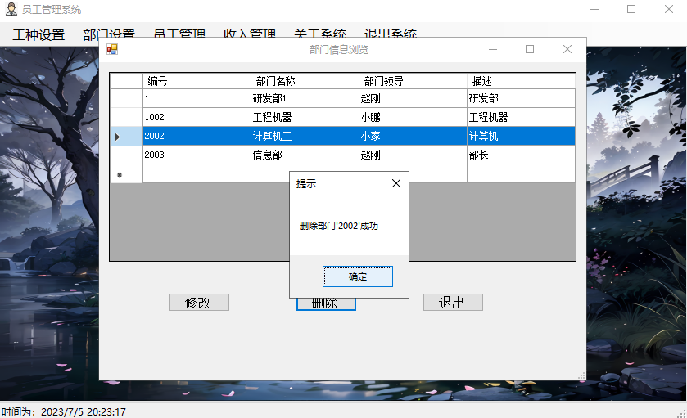The image size is (687, 418).
Task: Sort by the 编号 column header
Action: click(x=197, y=81)
